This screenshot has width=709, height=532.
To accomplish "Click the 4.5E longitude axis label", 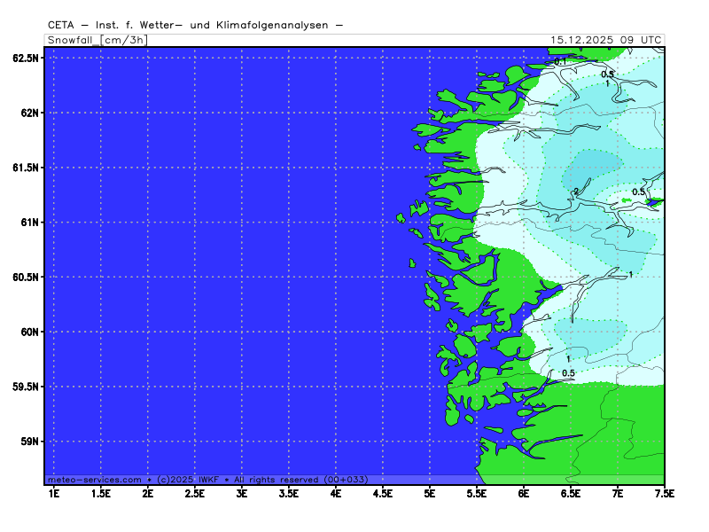I will tap(383, 492).
